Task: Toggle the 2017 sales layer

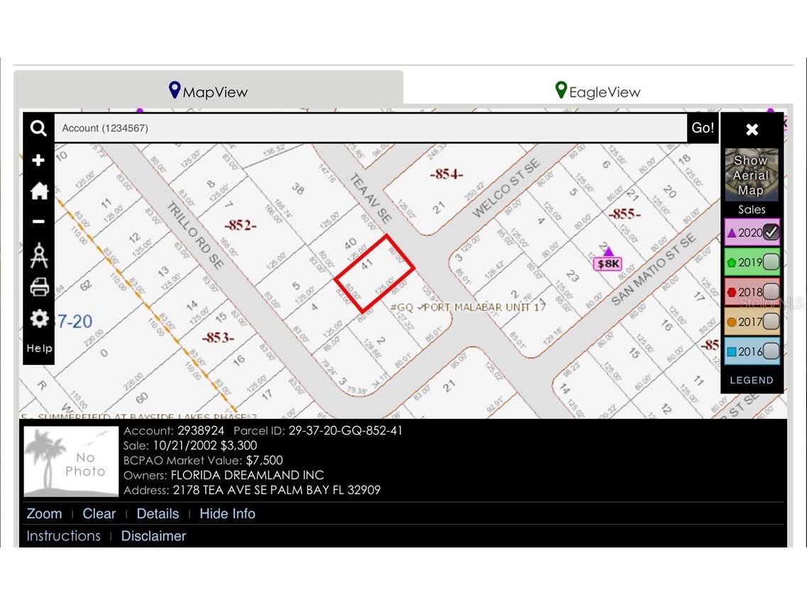Action: tap(770, 322)
